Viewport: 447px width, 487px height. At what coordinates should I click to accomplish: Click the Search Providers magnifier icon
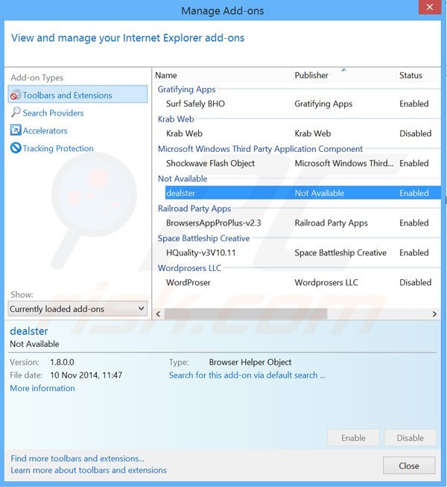[16, 112]
